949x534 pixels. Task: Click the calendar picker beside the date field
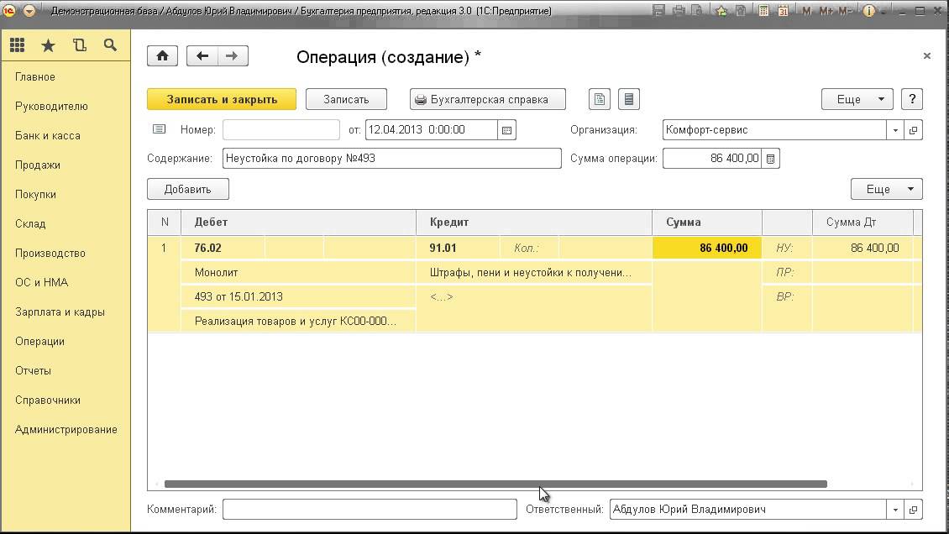point(506,130)
